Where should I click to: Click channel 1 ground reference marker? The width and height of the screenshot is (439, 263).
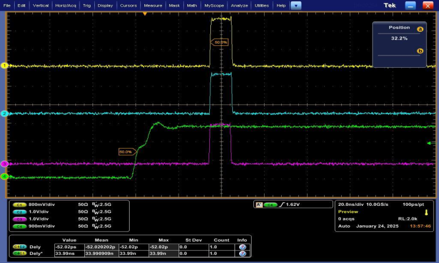[x=4, y=65]
